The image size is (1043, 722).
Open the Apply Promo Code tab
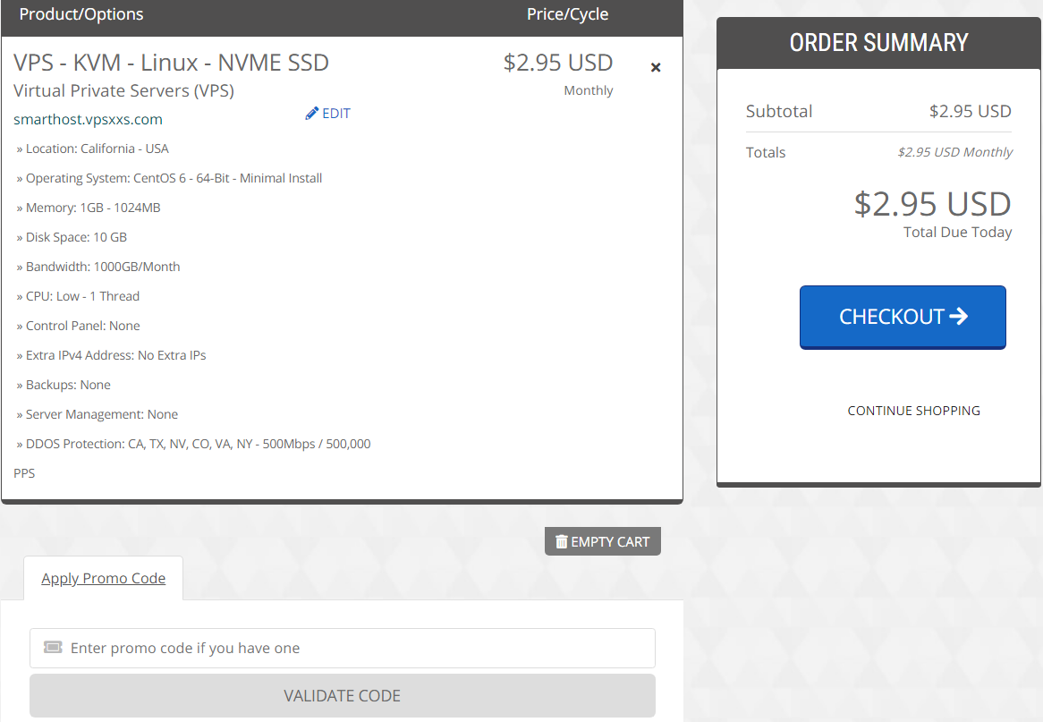(x=103, y=578)
